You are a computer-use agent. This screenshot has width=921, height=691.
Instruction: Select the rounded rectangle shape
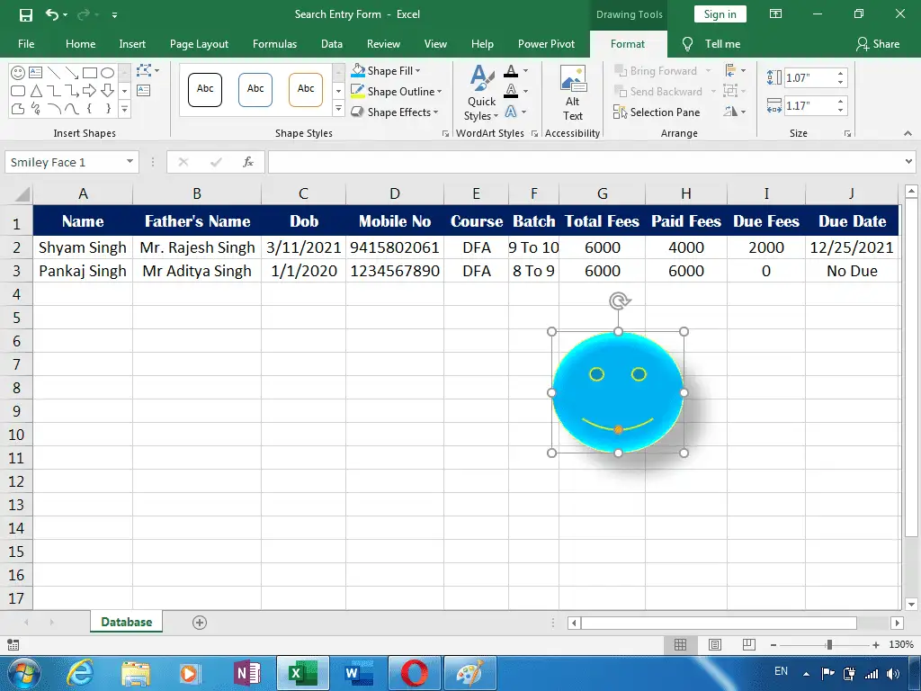pos(18,91)
